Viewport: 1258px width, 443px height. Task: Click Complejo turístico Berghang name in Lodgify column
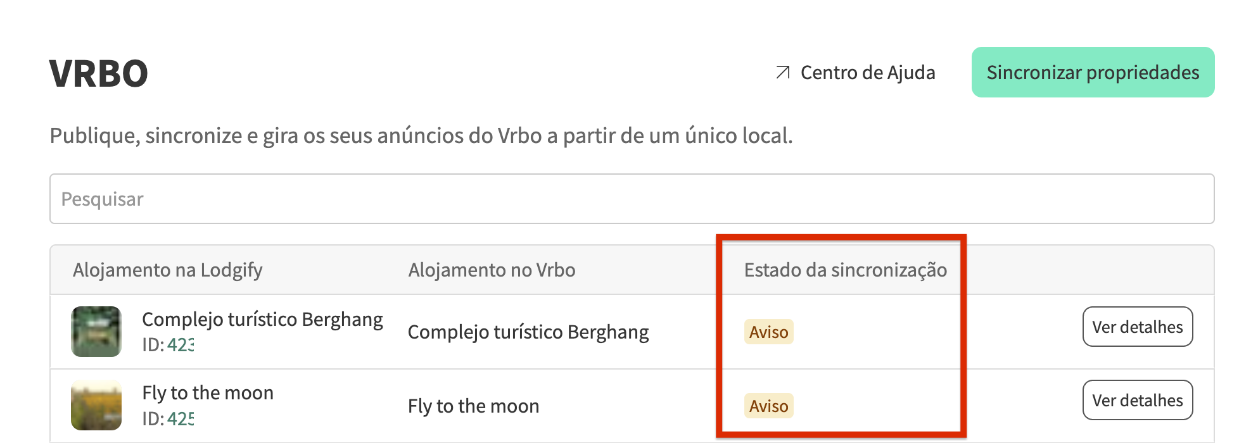262,320
